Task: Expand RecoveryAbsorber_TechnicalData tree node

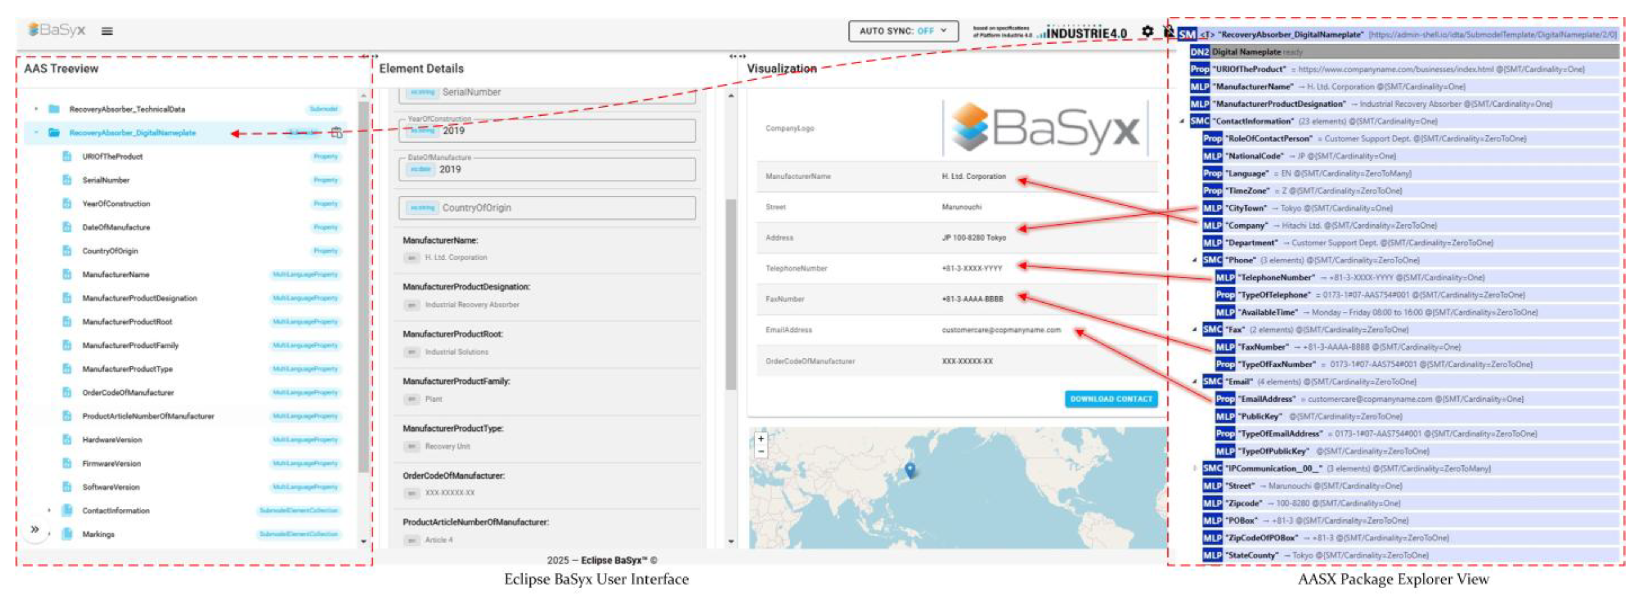Action: click(x=36, y=109)
